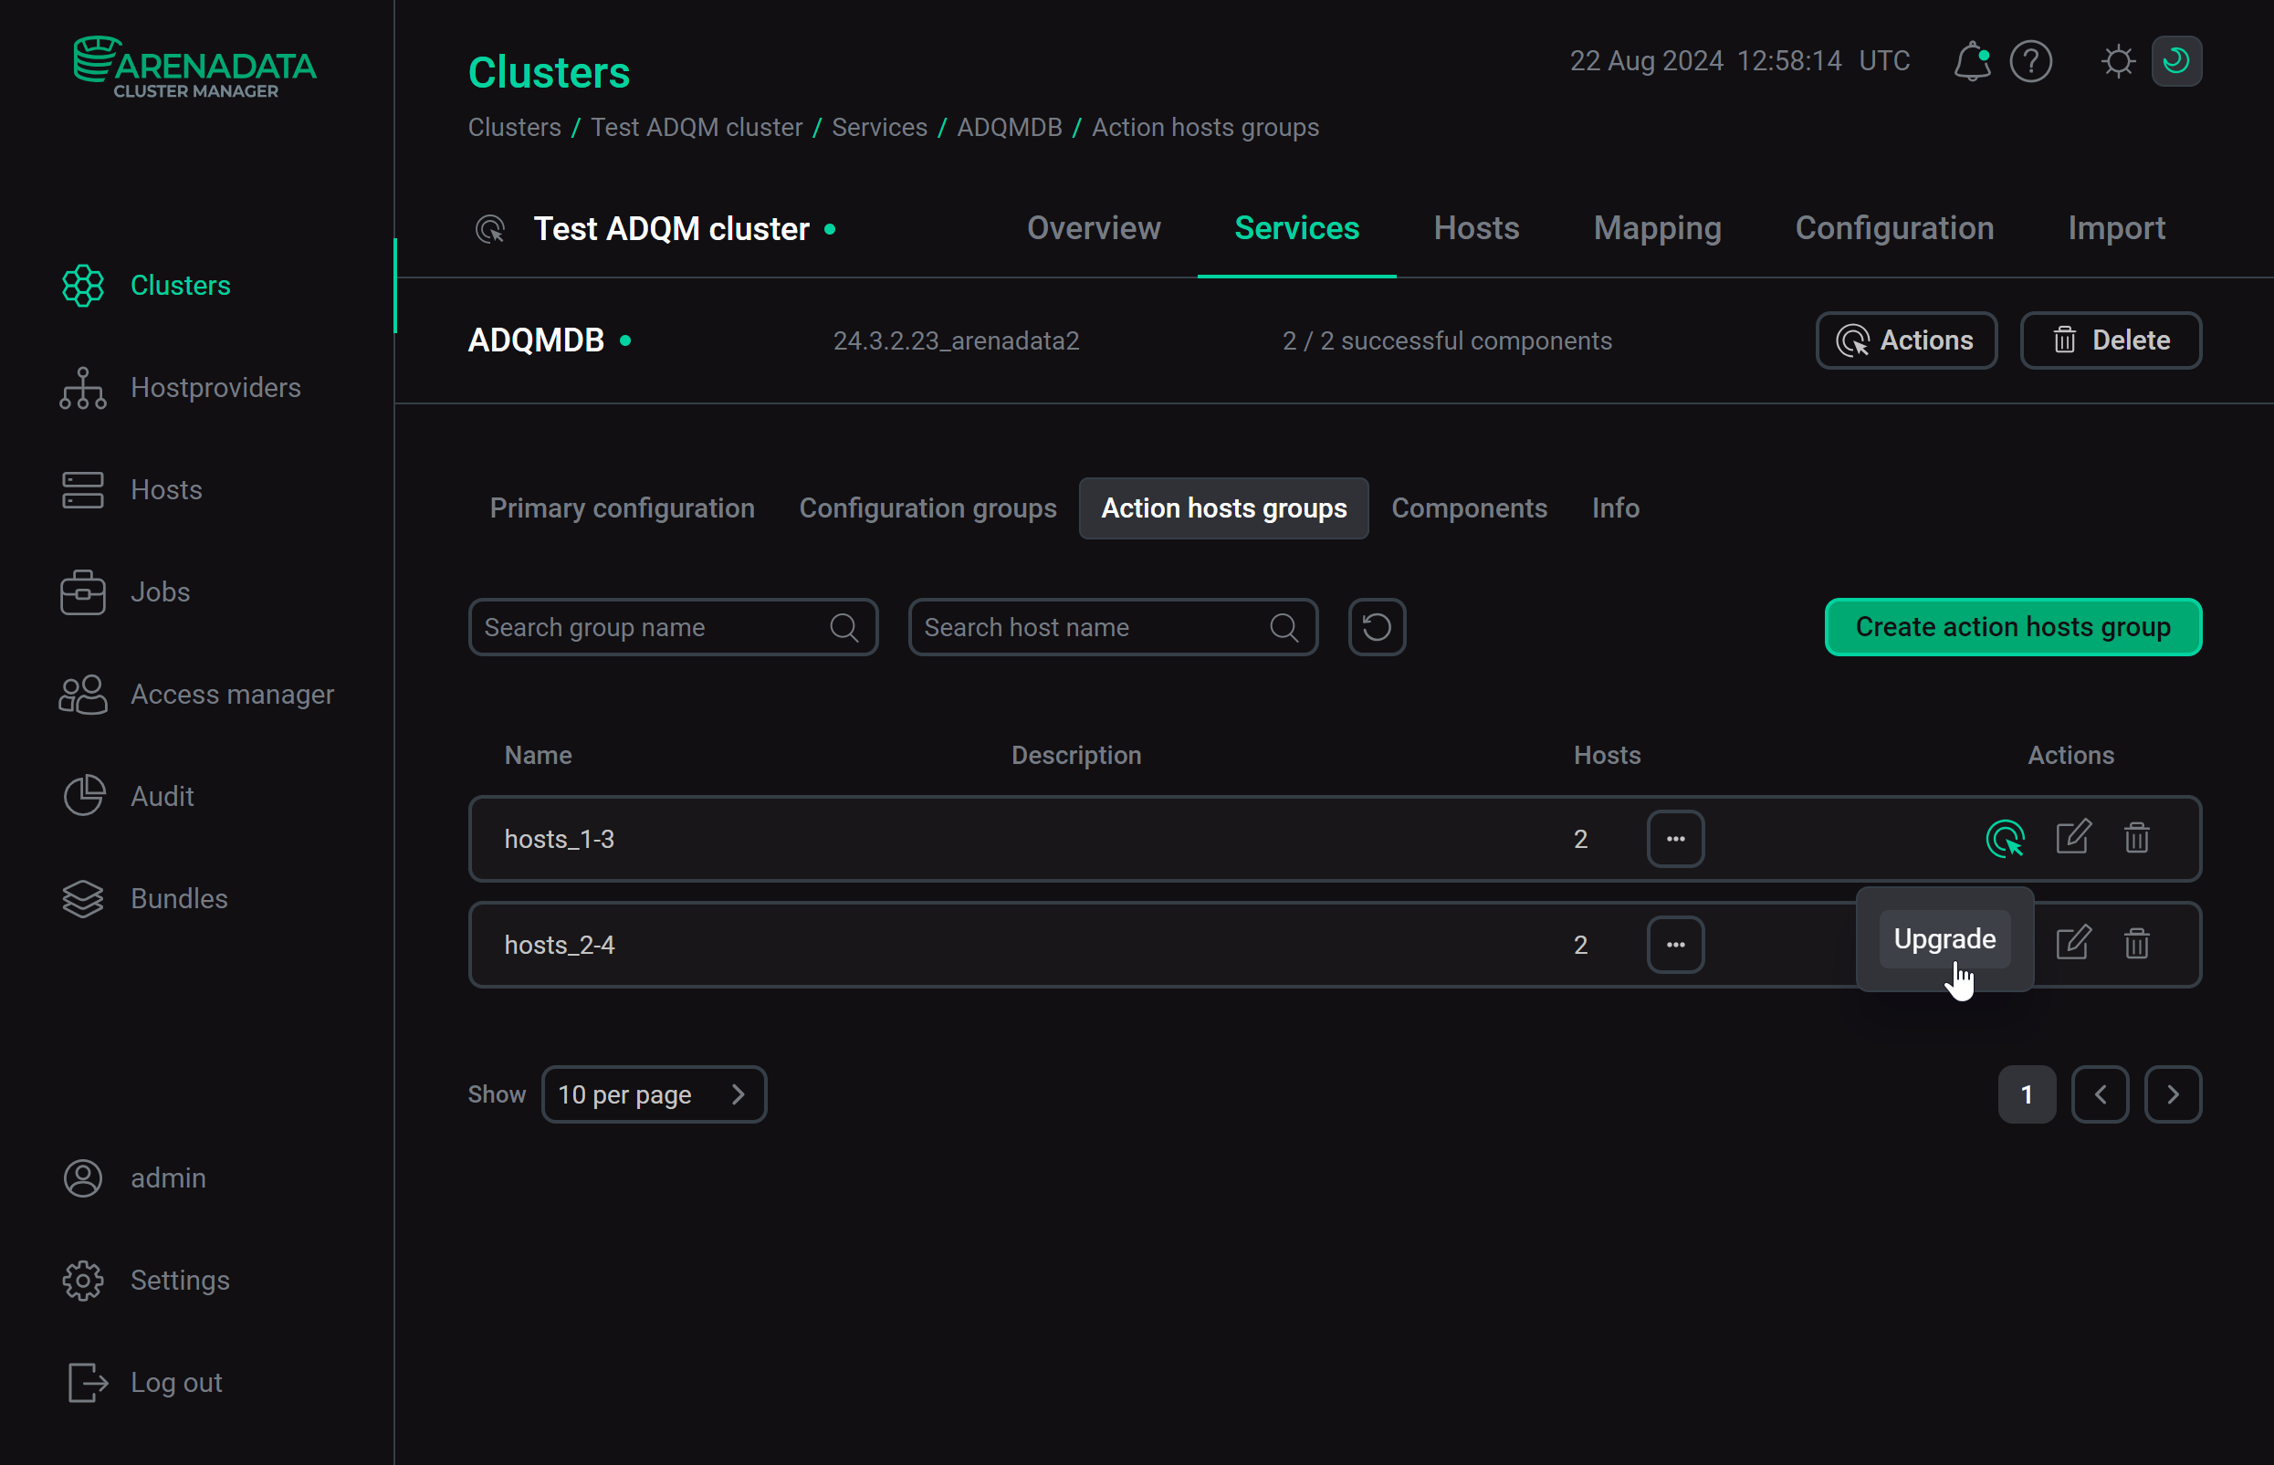The image size is (2274, 1465).
Task: Focus the Search group name field
Action: [673, 627]
